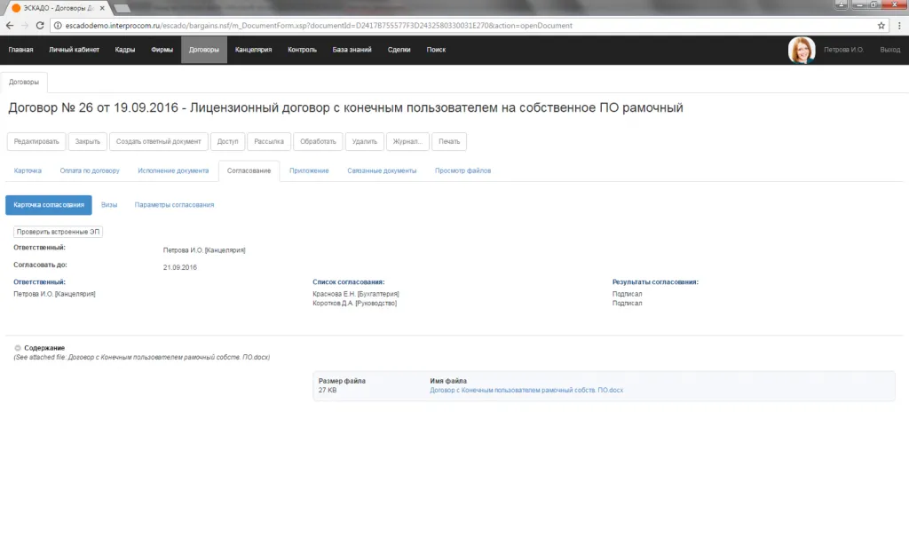Open the Кадры menu
Viewport: 909px width, 546px height.
coord(125,50)
